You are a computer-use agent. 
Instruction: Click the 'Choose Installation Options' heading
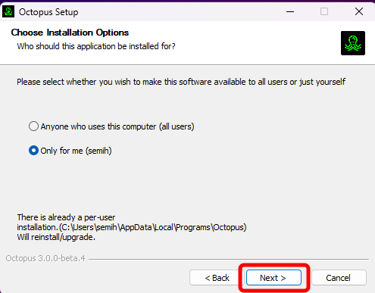[70, 33]
